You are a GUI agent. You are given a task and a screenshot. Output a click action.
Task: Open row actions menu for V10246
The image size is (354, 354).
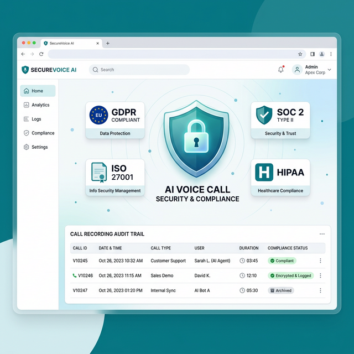pyautogui.click(x=320, y=275)
